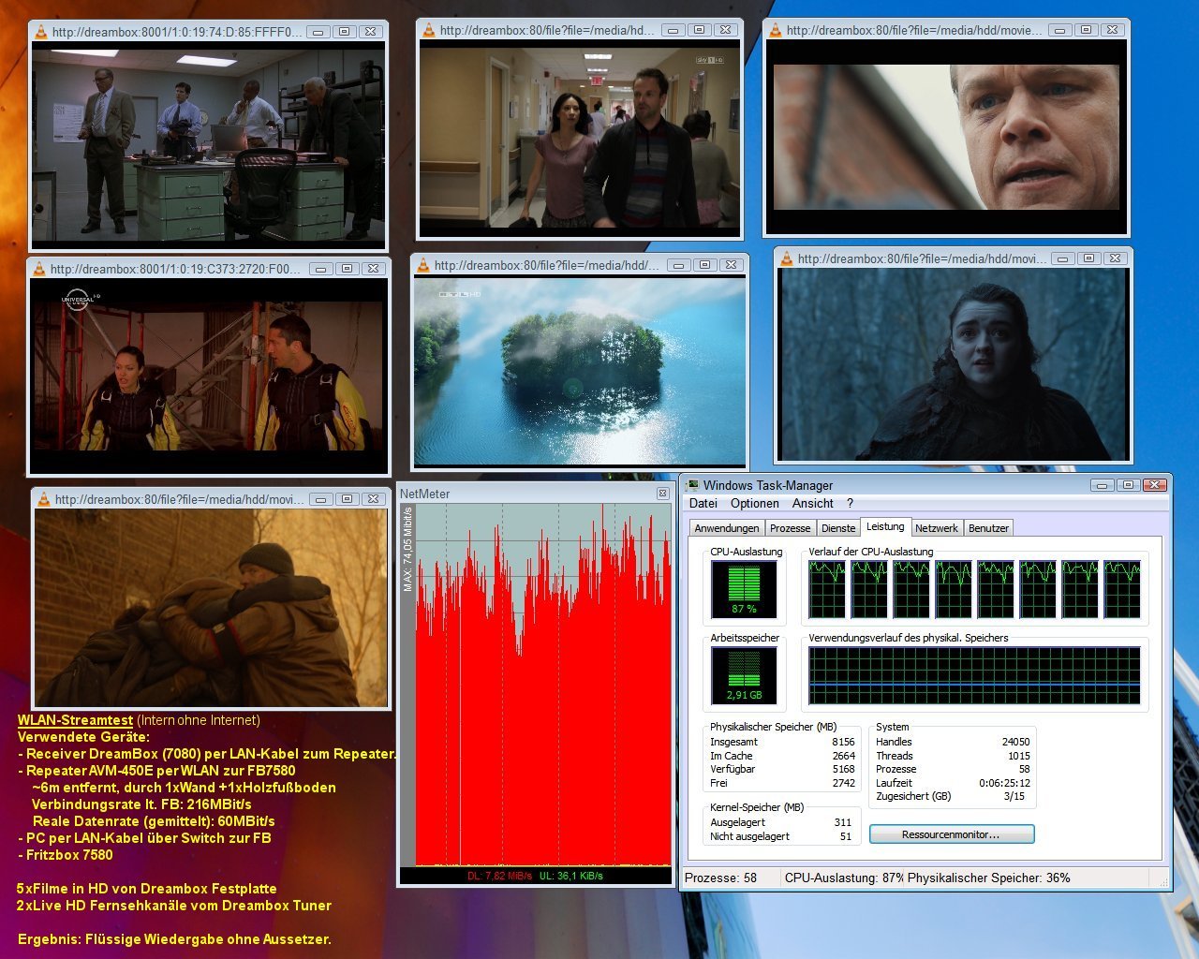Open the Optionen menu in Task-Manager

[x=755, y=503]
